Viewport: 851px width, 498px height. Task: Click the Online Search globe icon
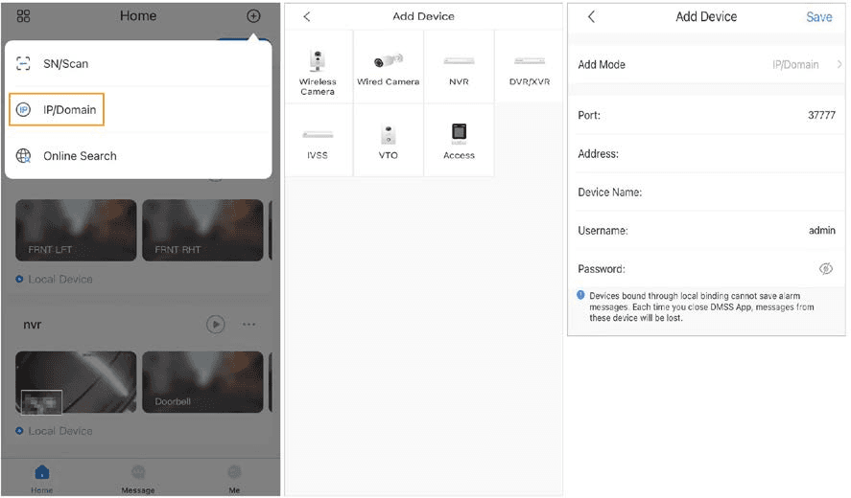tap(23, 156)
